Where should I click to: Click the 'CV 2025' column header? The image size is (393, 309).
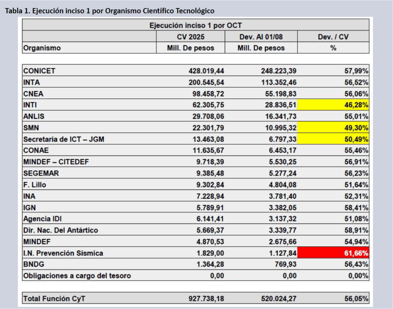190,37
